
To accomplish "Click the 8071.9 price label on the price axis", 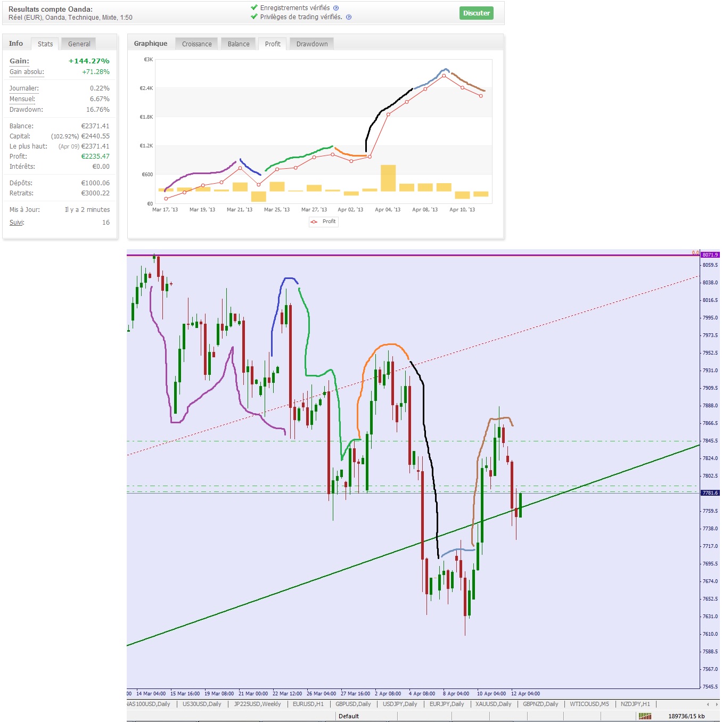I will tap(710, 255).
